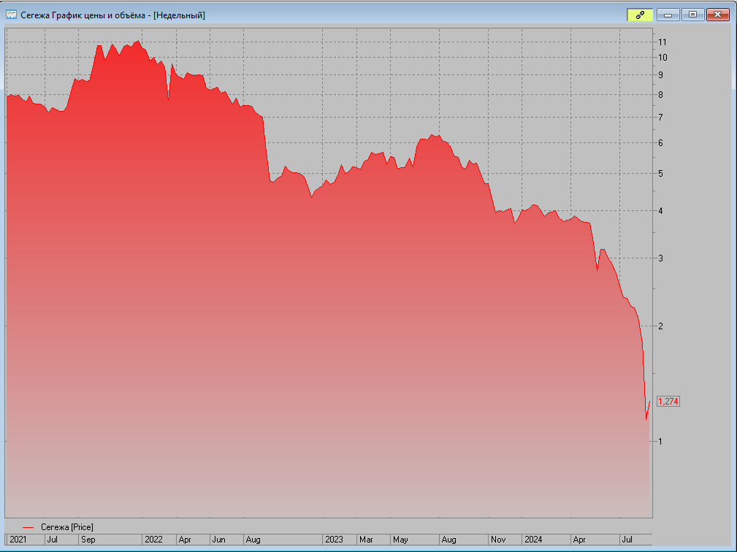
Task: Click the Apr 2024 time axis label
Action: tap(579, 540)
